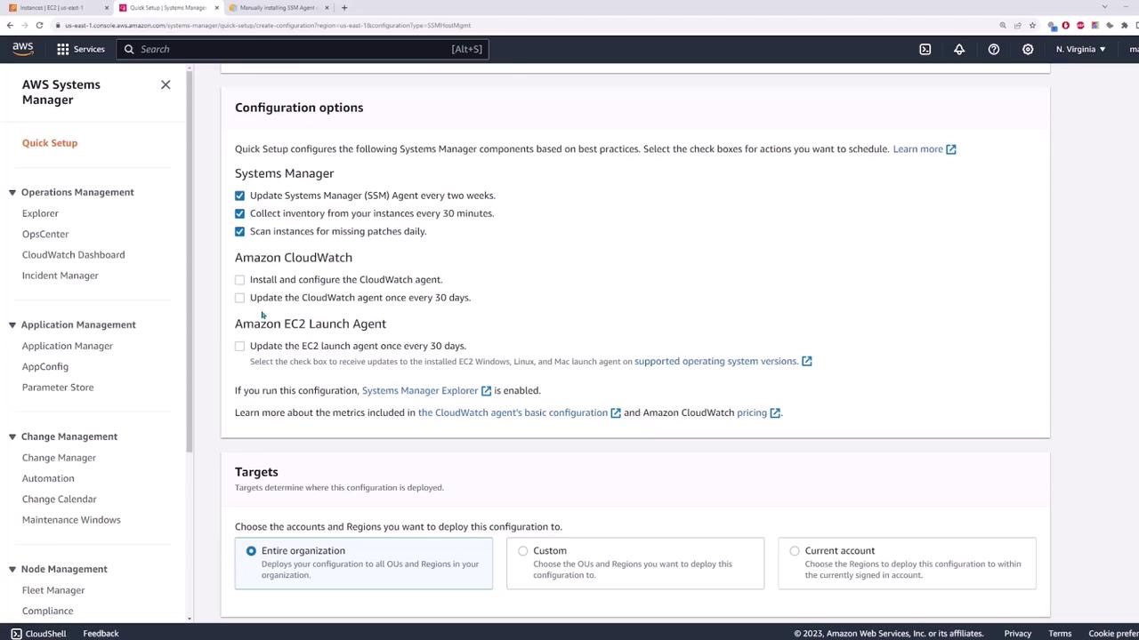Click the Feedback link in the footer
The image size is (1139, 640).
pyautogui.click(x=101, y=633)
